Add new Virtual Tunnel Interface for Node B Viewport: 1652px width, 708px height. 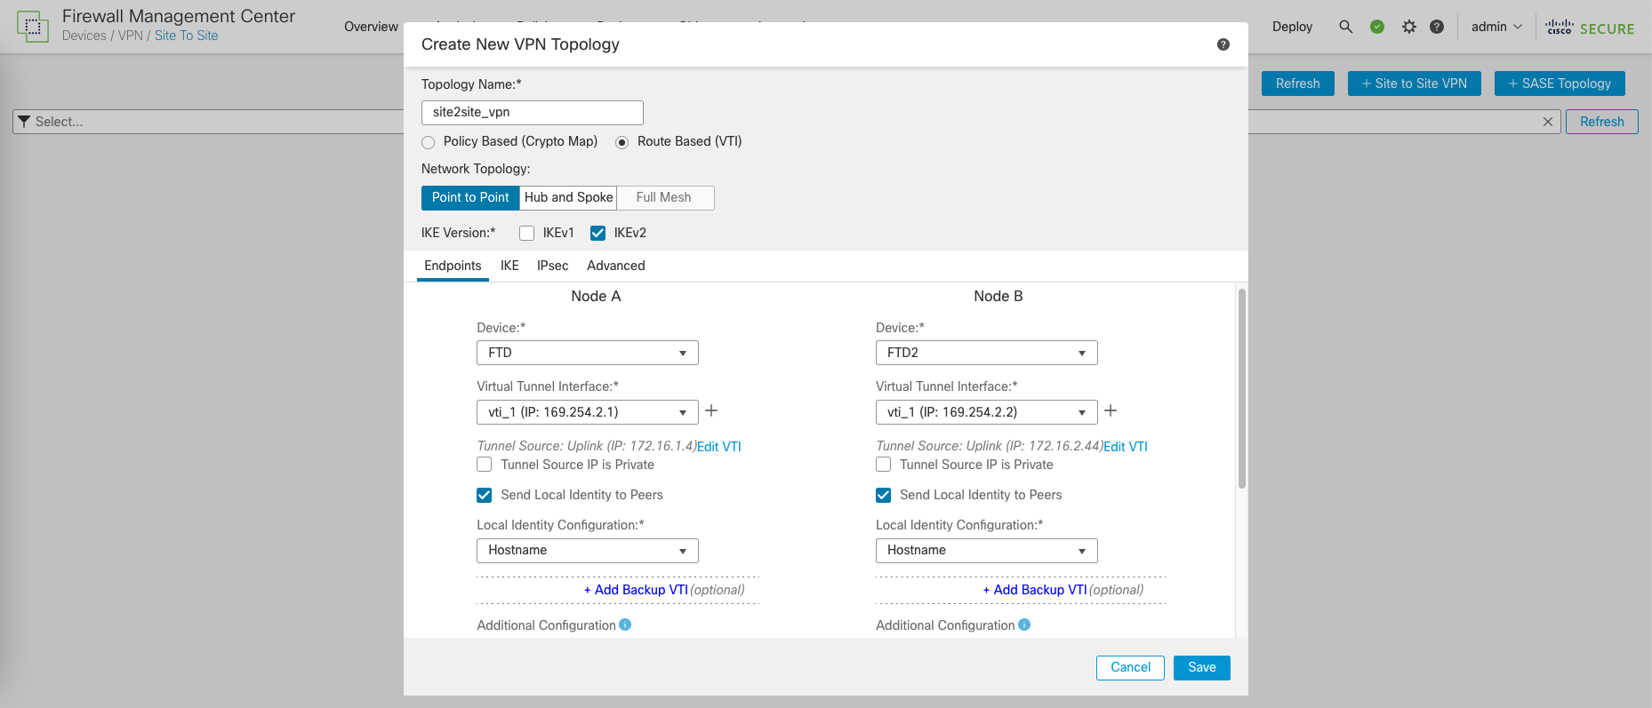tap(1111, 410)
